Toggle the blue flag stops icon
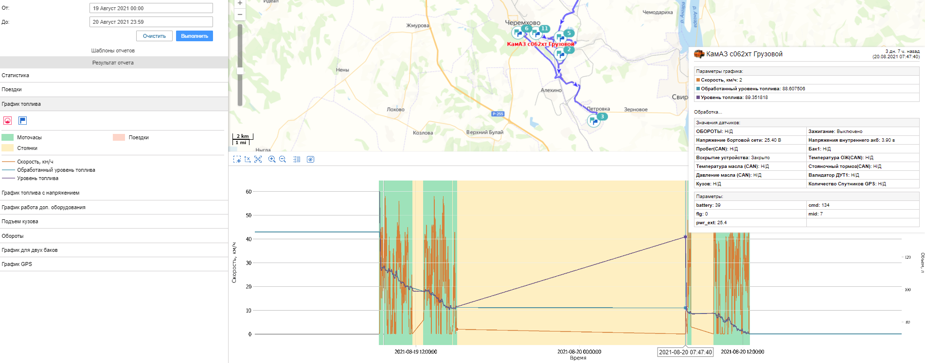Screen dimensions: 925x363 [x=23, y=121]
